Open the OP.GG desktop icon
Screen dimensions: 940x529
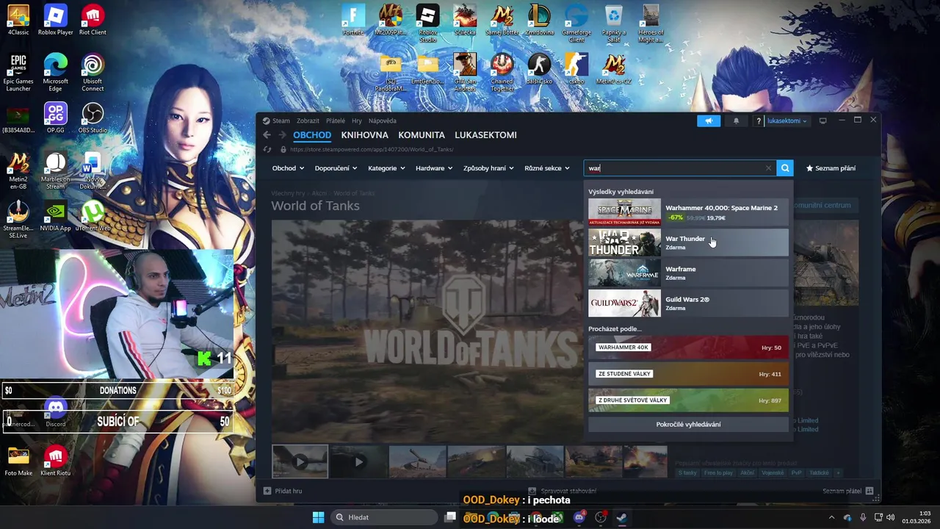(55, 118)
